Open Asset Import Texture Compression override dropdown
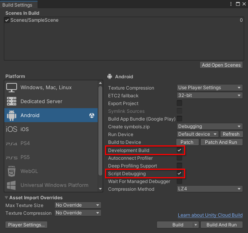 tap(77, 213)
